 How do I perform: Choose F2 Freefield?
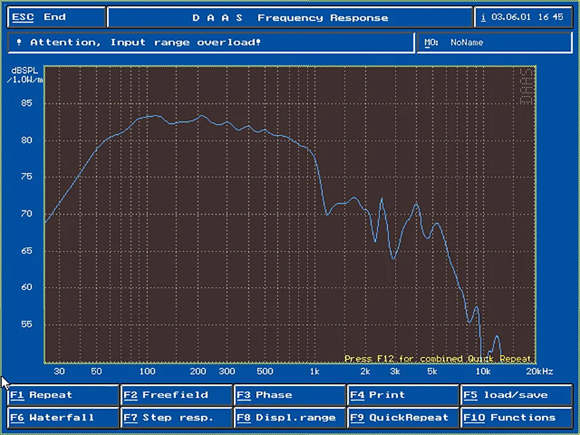click(176, 395)
